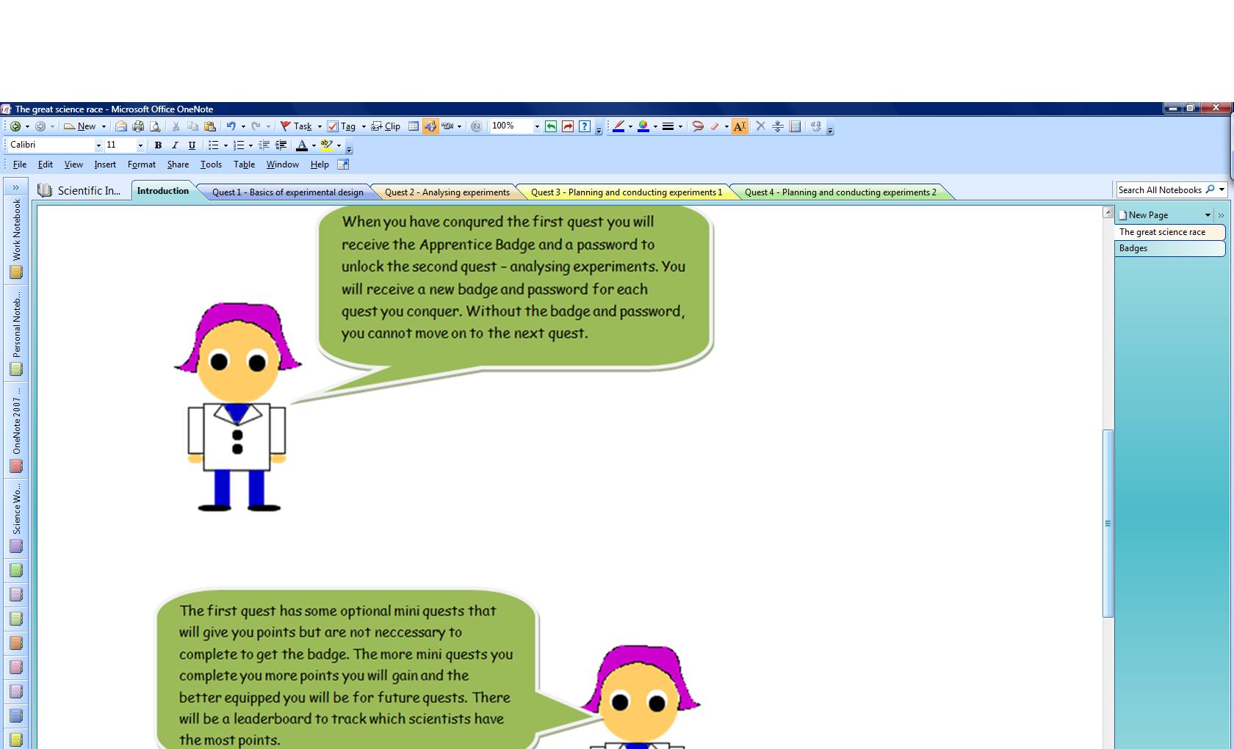Click the Screen Clip button

[x=386, y=126]
